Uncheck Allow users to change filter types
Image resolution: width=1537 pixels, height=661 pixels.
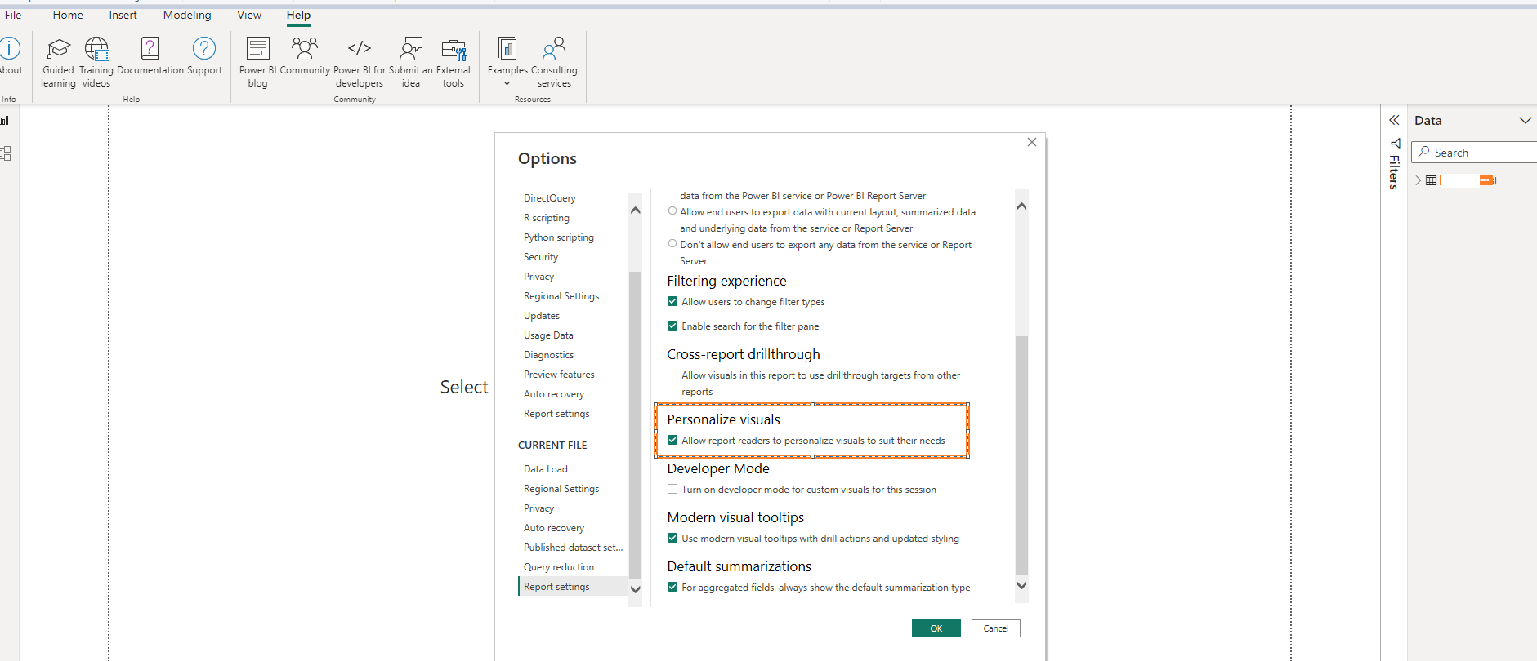672,302
